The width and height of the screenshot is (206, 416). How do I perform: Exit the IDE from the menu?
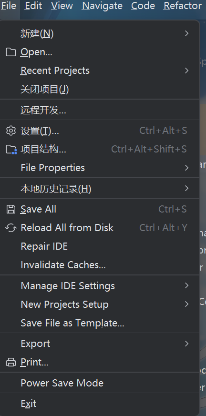click(100, 404)
